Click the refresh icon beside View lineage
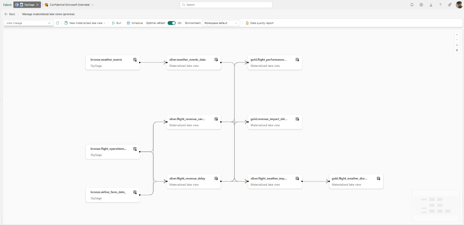Screen dimensions: 464x225 (x=57, y=23)
